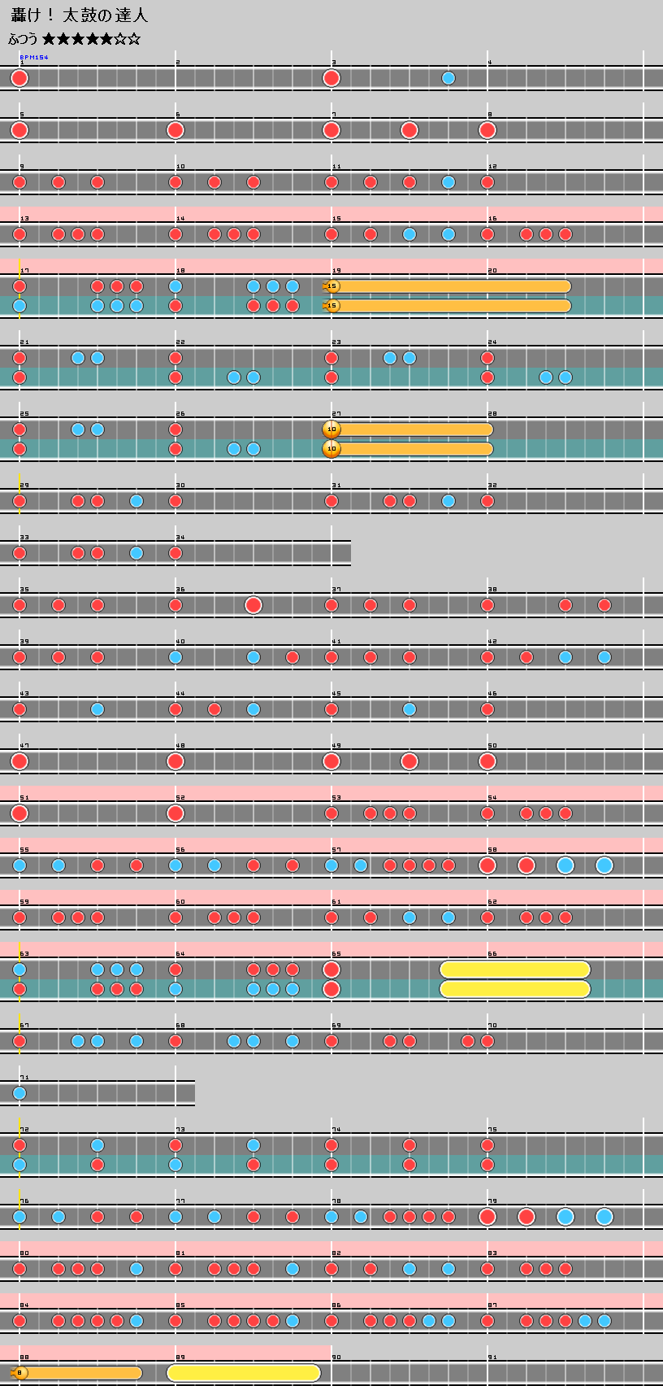This screenshot has width=663, height=1386.
Task: Click the yellow drumroll bar in measure 89
Action: click(x=244, y=1373)
